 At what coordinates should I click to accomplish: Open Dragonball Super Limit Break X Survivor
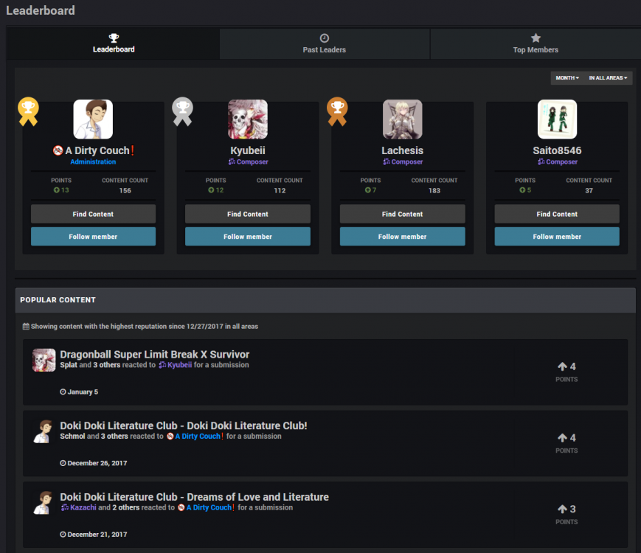pos(155,355)
